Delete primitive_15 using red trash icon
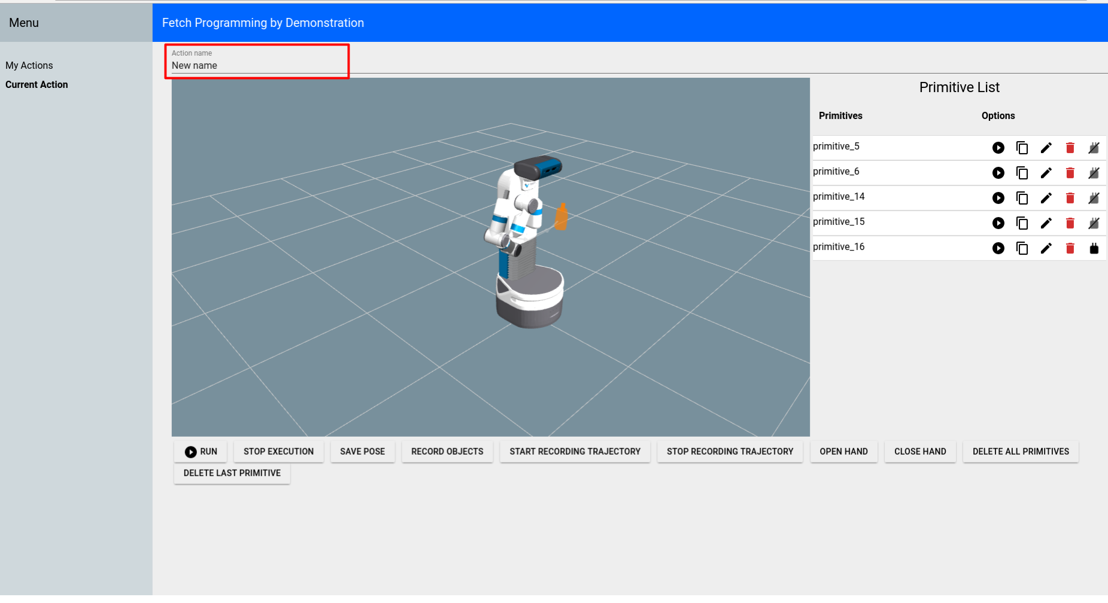Viewport: 1108px width, 603px height. (x=1070, y=223)
